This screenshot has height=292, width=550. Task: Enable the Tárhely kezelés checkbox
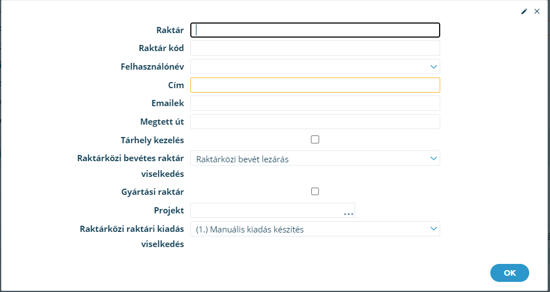point(315,139)
